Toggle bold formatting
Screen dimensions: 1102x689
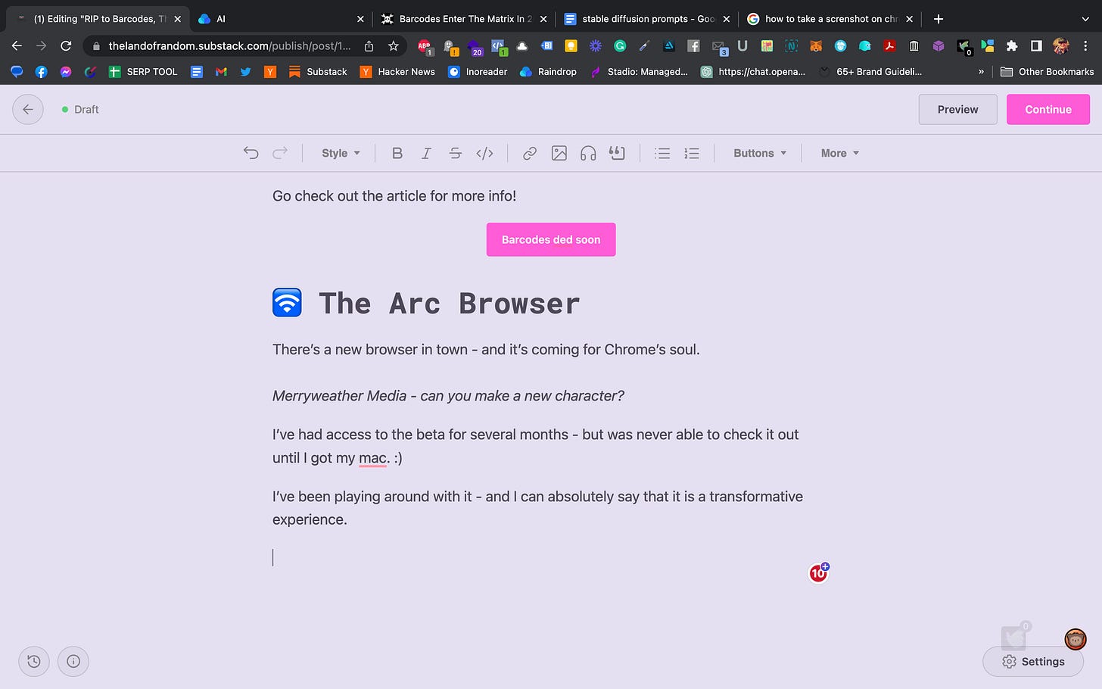click(x=397, y=153)
